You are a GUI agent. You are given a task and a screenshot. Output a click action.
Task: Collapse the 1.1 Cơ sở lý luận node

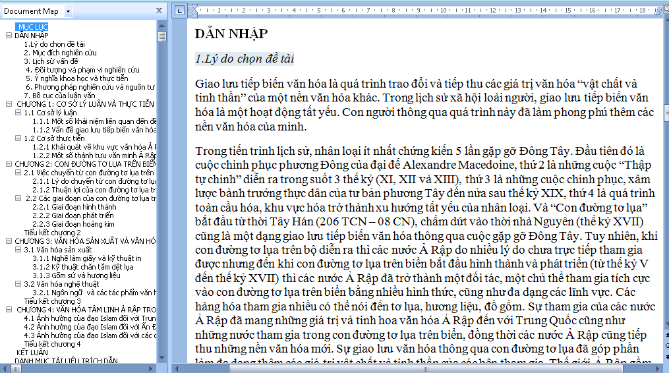(18, 112)
